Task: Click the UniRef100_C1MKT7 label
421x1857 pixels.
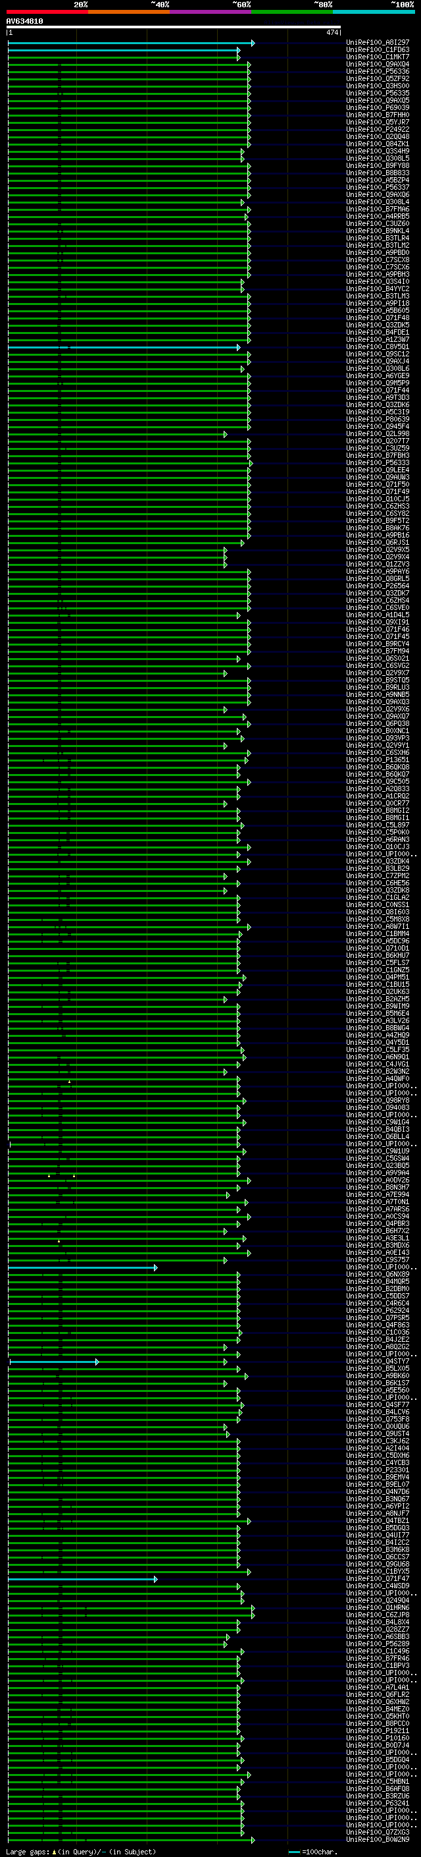Action: pos(378,58)
